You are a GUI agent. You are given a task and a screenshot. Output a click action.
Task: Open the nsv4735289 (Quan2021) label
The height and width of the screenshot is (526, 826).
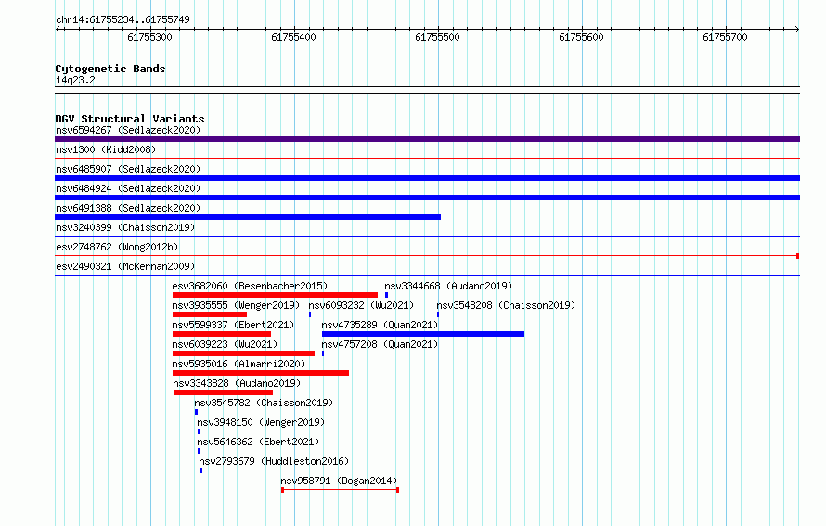pyautogui.click(x=380, y=325)
